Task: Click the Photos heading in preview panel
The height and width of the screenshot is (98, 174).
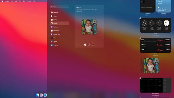Action: [x=79, y=8]
